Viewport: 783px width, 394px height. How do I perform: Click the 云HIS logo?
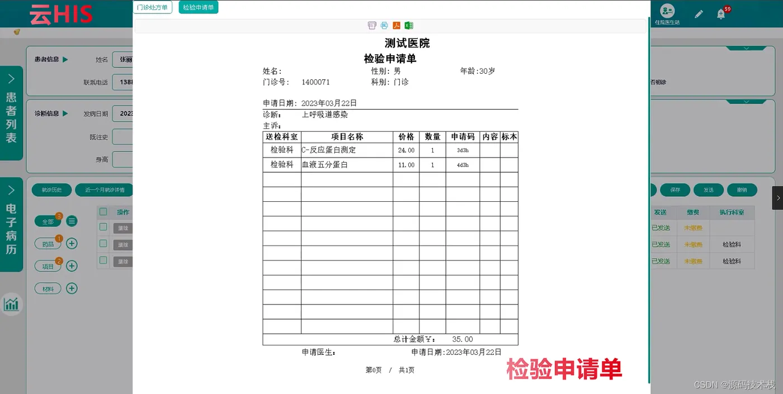[x=61, y=14]
